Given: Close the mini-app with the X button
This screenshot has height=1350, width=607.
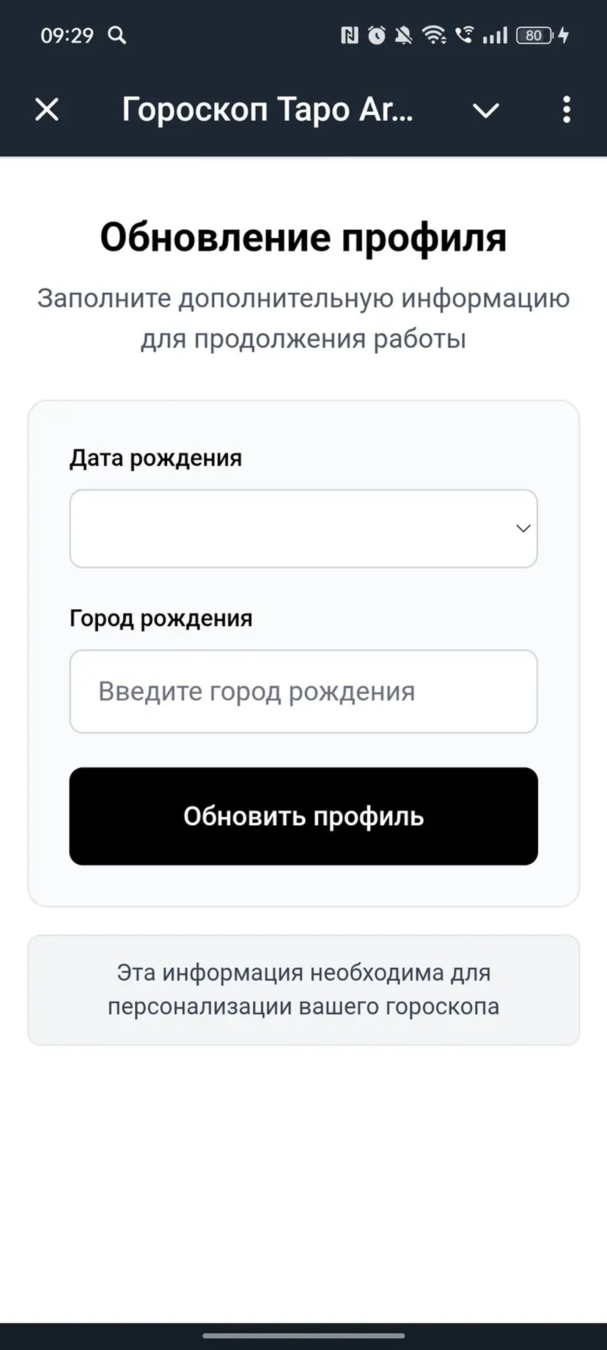Looking at the screenshot, I should pyautogui.click(x=47, y=110).
